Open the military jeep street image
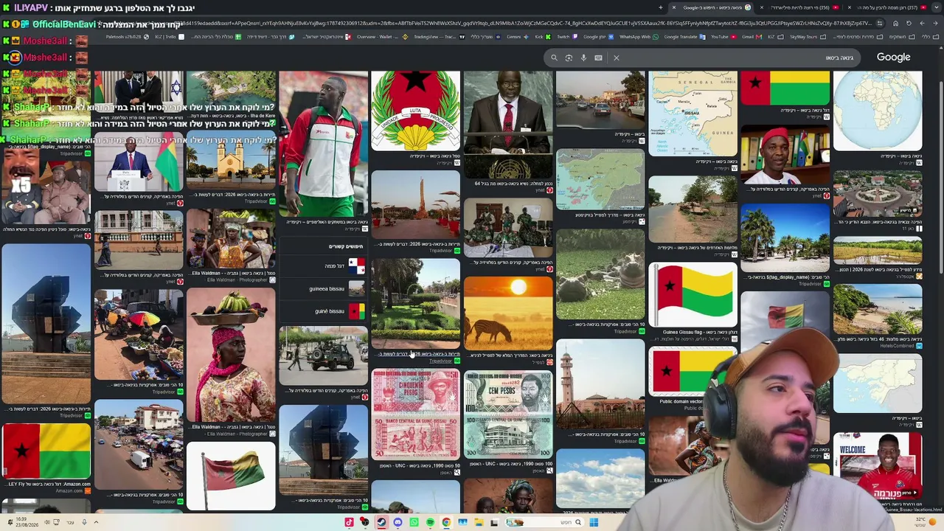Image resolution: width=944 pixels, height=531 pixels. (x=323, y=355)
